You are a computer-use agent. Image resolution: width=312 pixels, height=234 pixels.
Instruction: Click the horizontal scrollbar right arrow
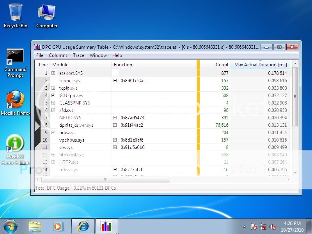(x=288, y=179)
